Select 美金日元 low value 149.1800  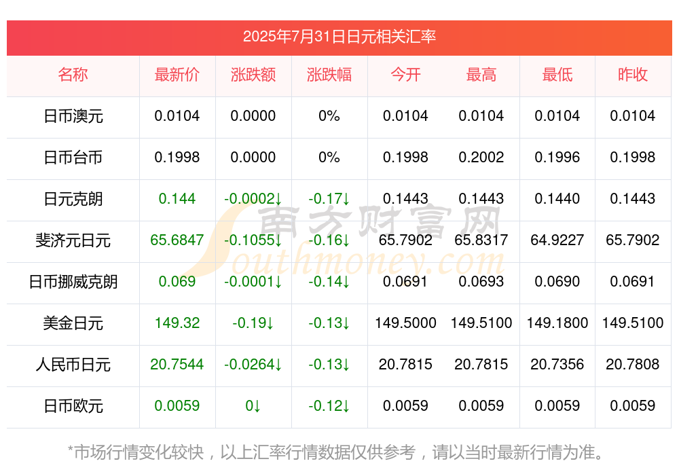tap(557, 323)
